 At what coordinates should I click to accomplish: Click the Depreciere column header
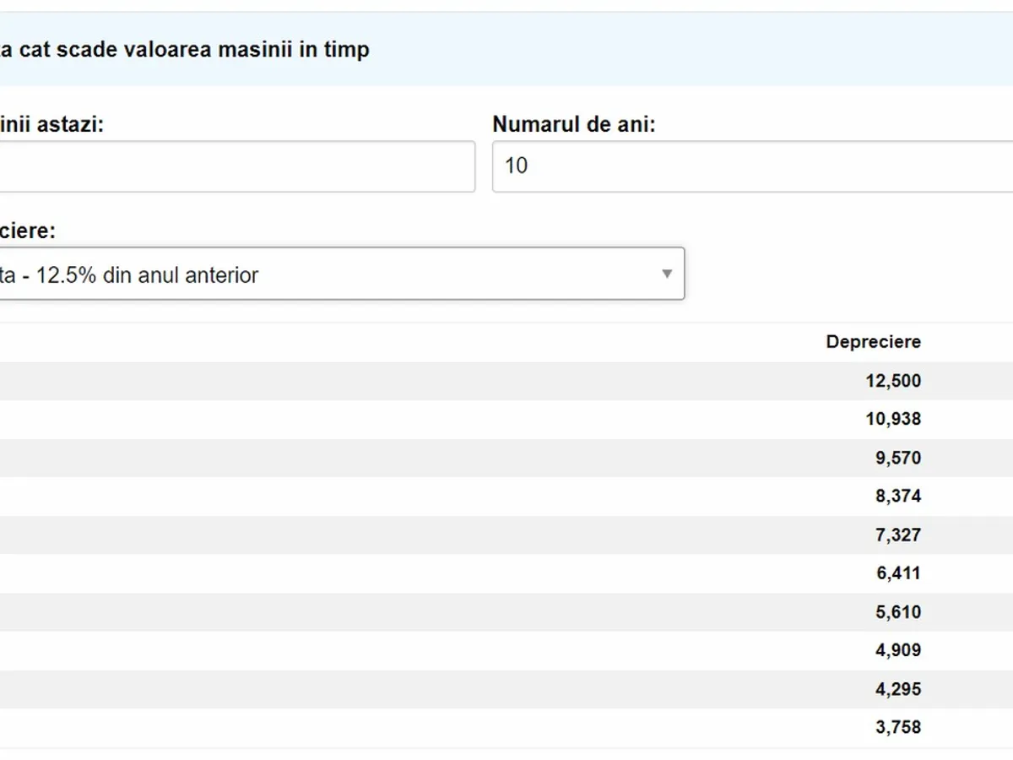(x=873, y=342)
